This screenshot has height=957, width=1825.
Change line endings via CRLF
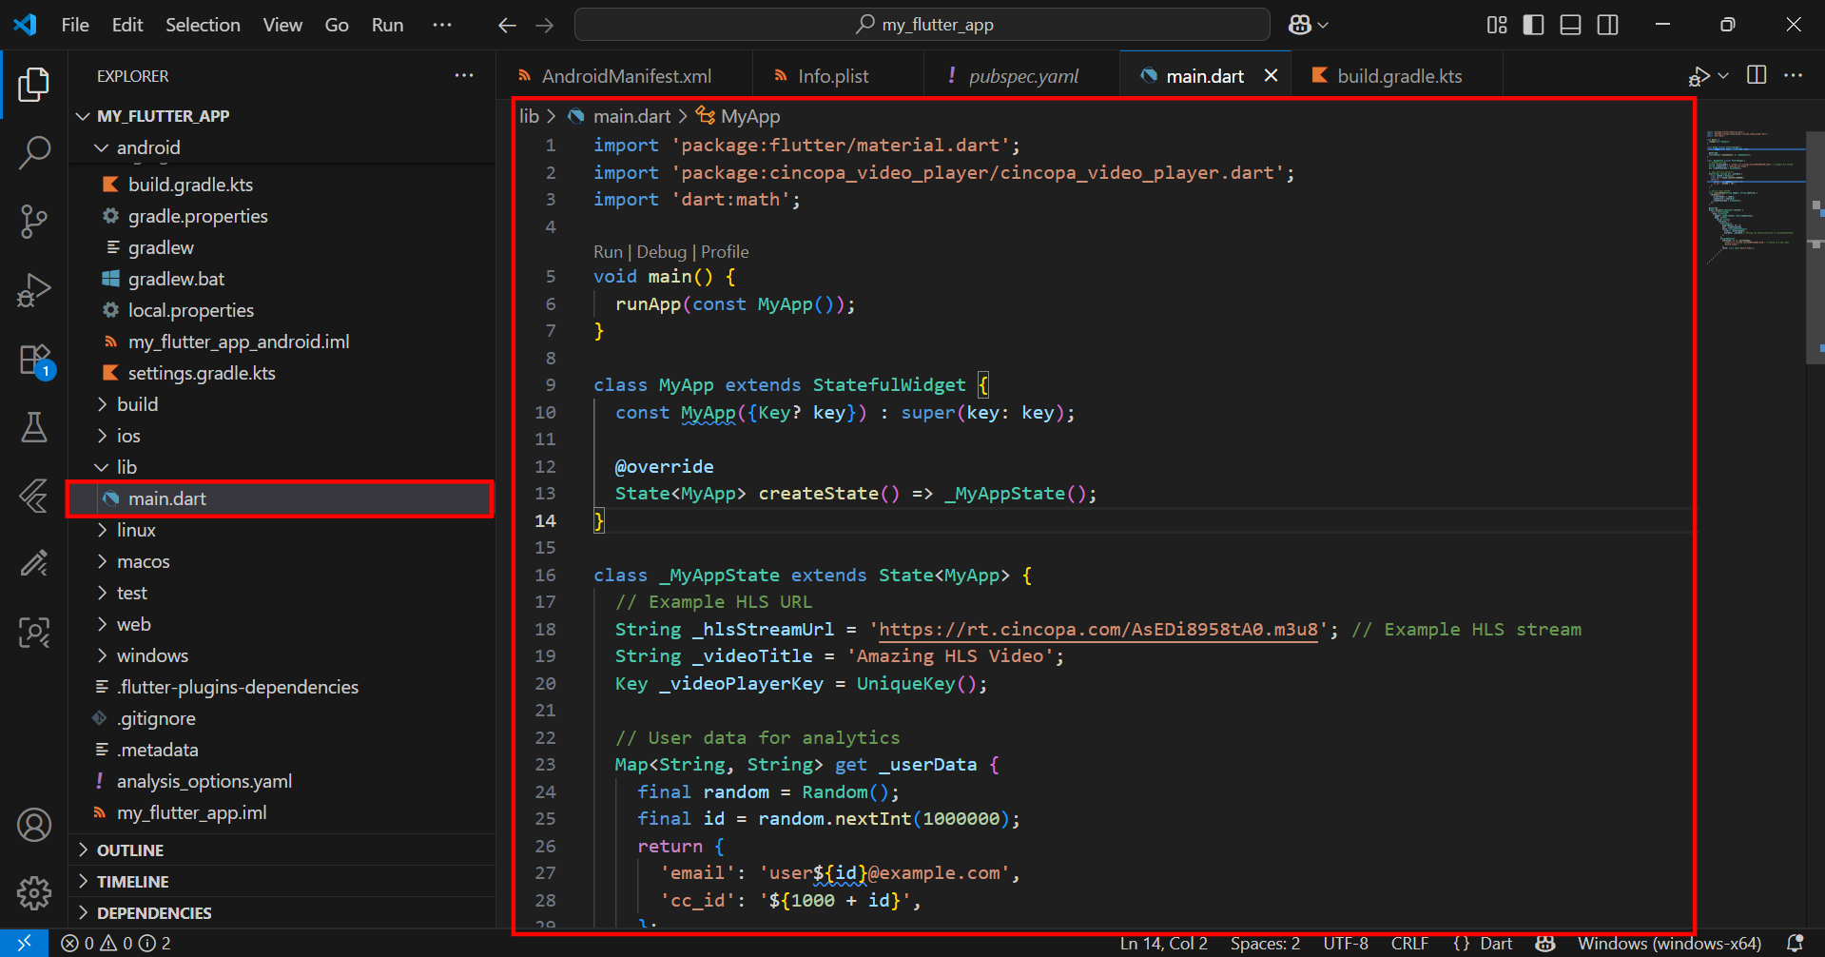[x=1409, y=943]
